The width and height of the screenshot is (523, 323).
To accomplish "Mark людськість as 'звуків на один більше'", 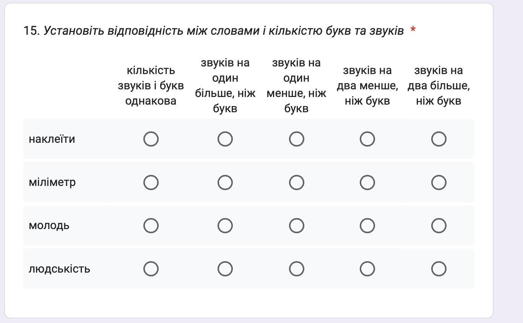I will (x=225, y=269).
